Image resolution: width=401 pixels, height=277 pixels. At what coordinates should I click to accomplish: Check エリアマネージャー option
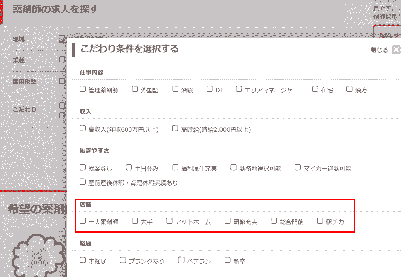[239, 89]
